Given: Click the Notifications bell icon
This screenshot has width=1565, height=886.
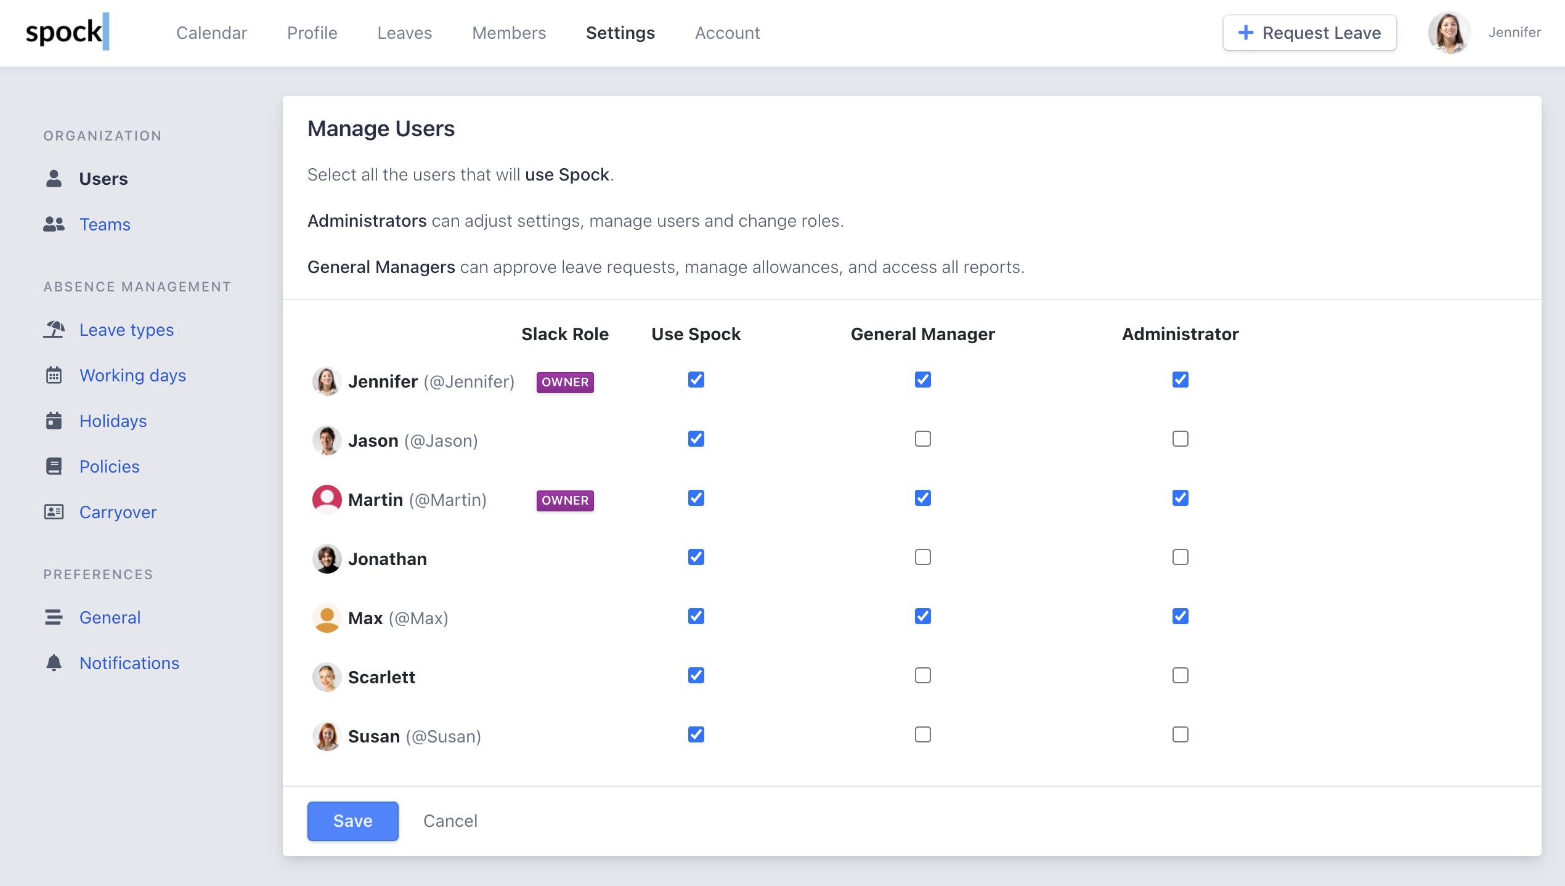Looking at the screenshot, I should (54, 663).
